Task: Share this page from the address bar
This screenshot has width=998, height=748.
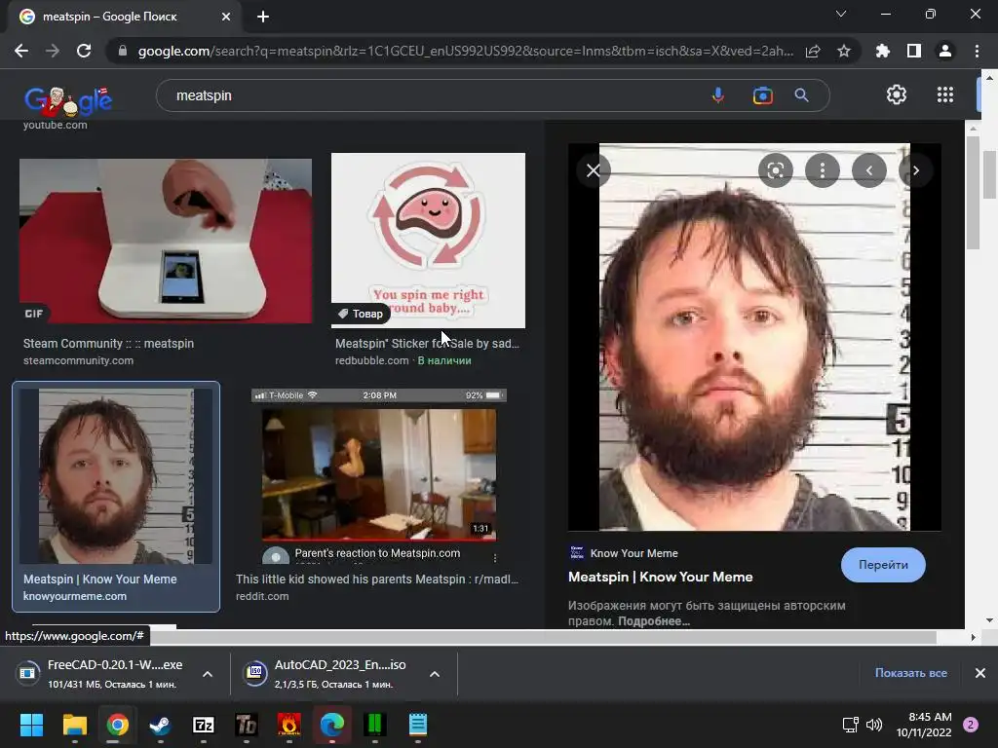Action: pos(813,51)
